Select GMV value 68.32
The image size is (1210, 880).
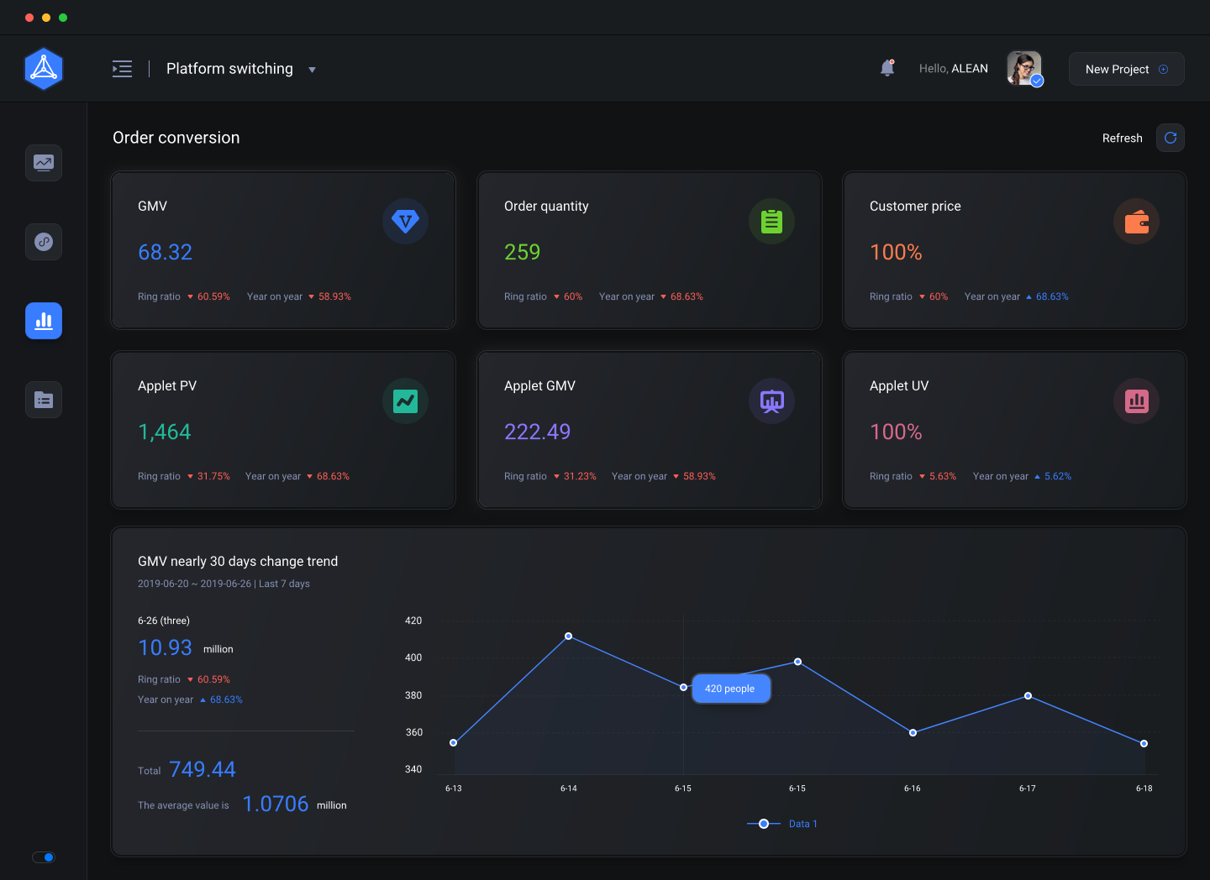pos(165,252)
